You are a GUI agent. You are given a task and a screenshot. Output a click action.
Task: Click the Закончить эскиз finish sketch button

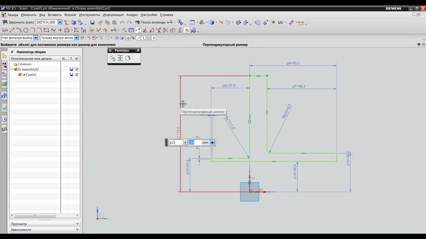tap(18, 22)
